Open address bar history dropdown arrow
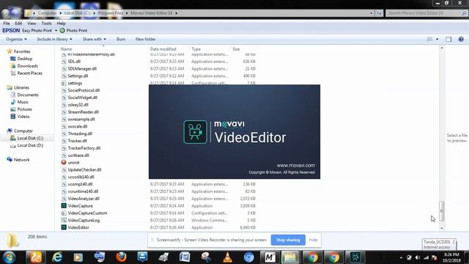Image resolution: width=469 pixels, height=264 pixels. click(372, 13)
